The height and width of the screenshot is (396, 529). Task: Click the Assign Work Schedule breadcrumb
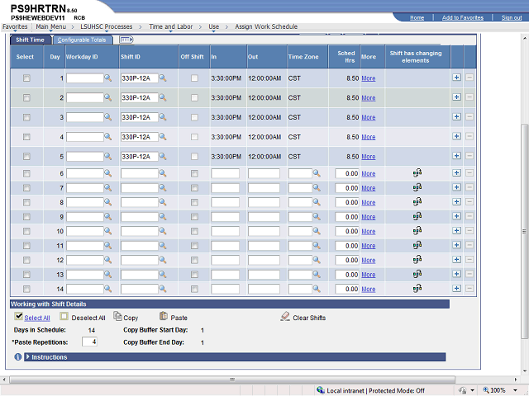266,26
